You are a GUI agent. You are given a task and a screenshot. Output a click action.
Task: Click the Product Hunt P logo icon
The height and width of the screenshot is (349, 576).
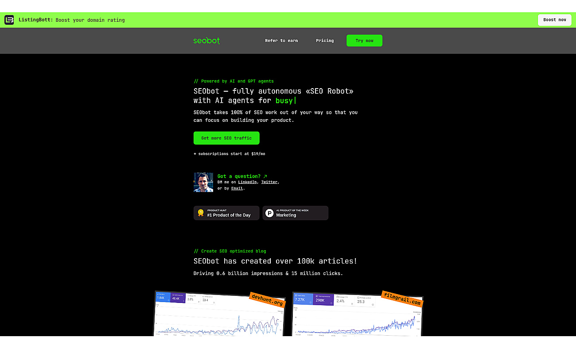tap(269, 213)
